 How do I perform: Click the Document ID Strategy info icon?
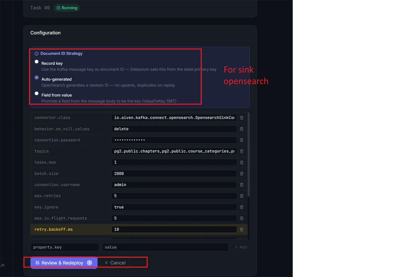[x=36, y=54]
